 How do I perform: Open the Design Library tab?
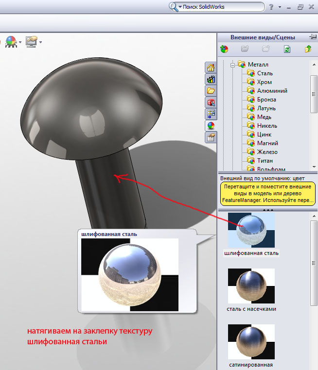pos(211,79)
